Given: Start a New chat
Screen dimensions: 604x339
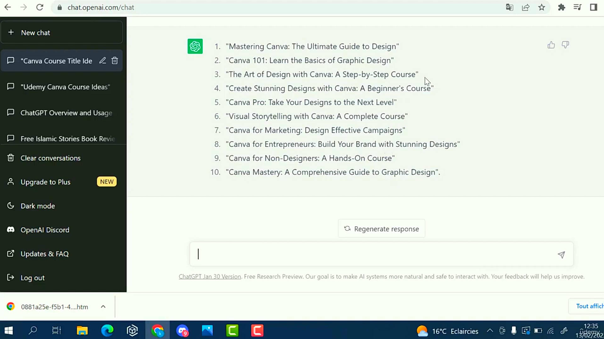Looking at the screenshot, I should [62, 32].
